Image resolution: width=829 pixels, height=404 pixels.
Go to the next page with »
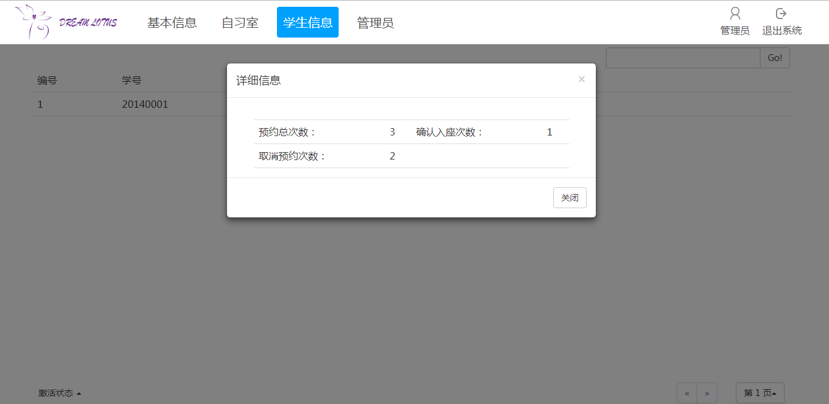[707, 393]
